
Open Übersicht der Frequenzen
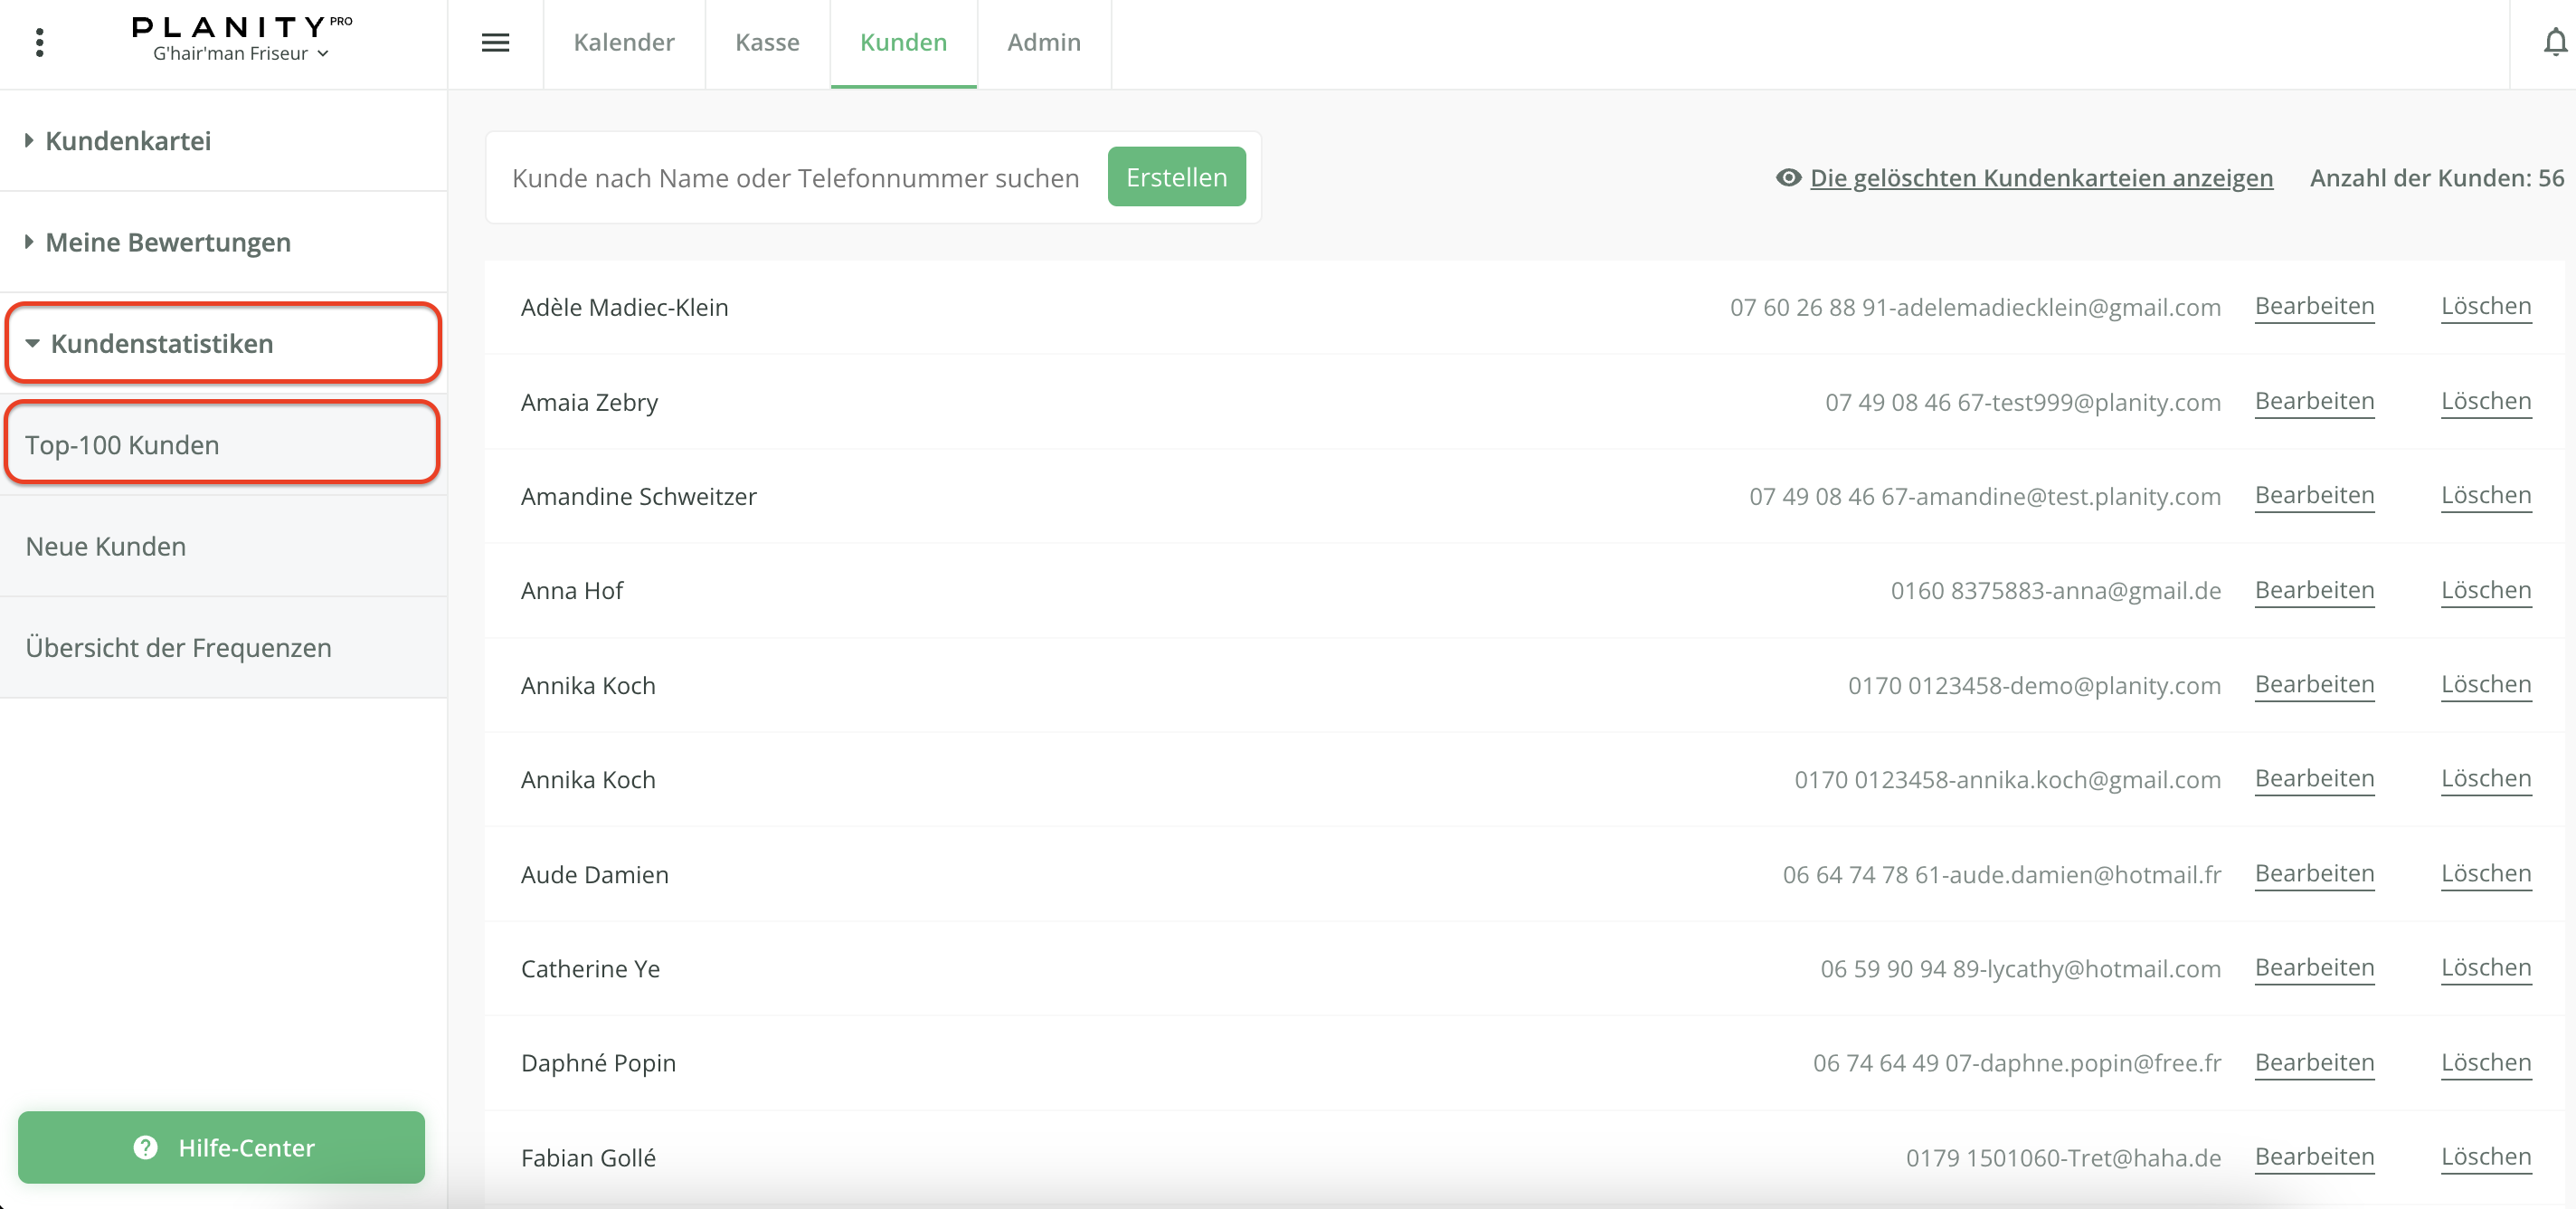(x=178, y=648)
